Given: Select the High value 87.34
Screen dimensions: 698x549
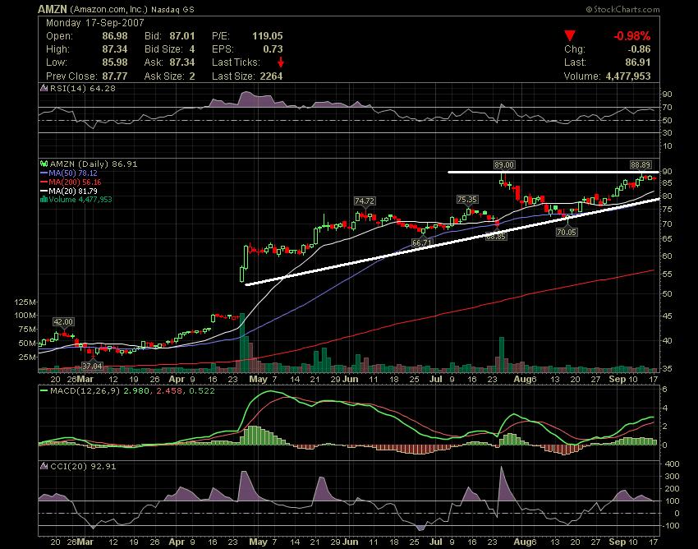Looking at the screenshot, I should [115, 49].
